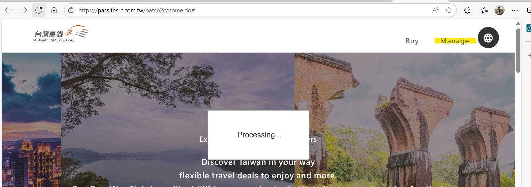This screenshot has height=187, width=531.
Task: Click the Taiwan High Speed Rail logo
Action: click(x=60, y=34)
